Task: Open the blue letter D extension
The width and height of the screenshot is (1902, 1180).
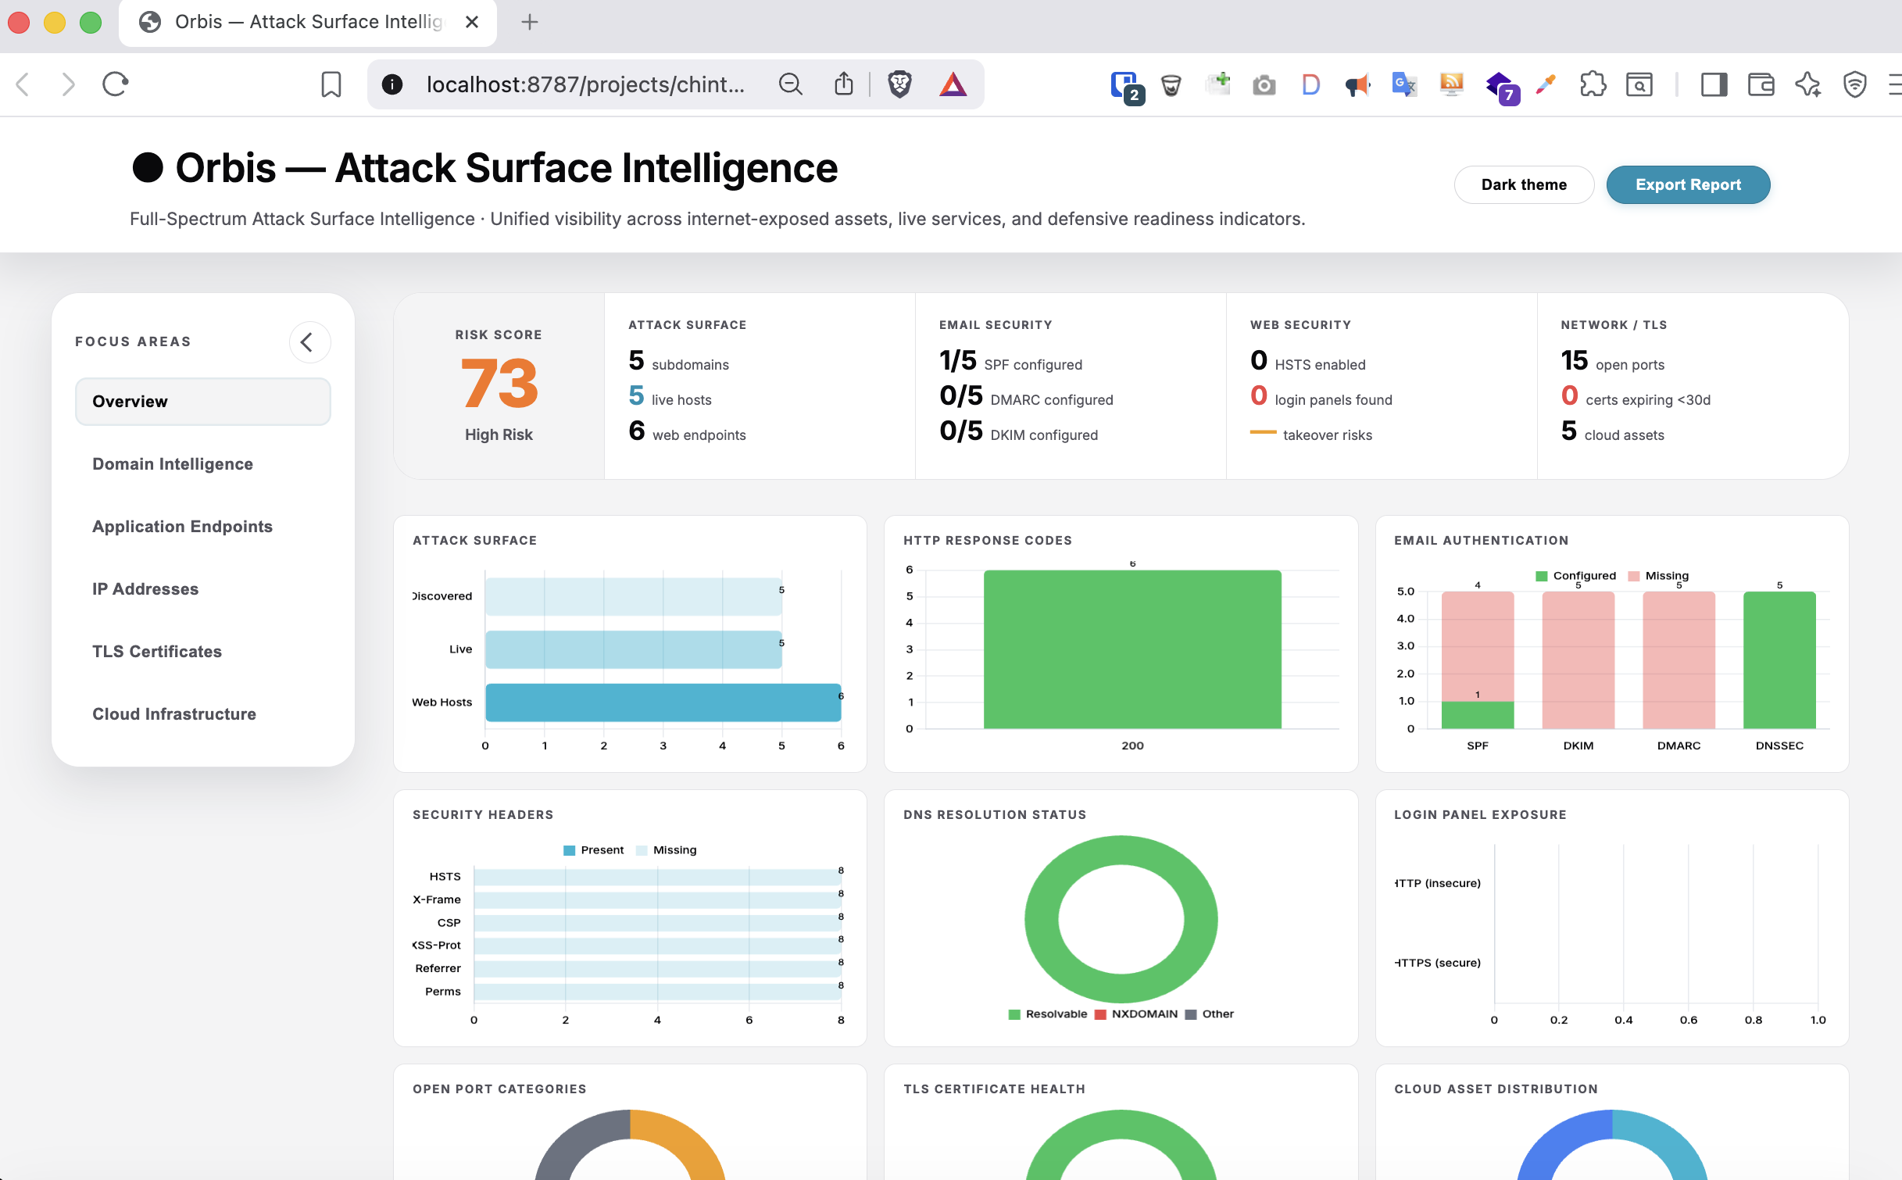Action: pyautogui.click(x=1310, y=84)
